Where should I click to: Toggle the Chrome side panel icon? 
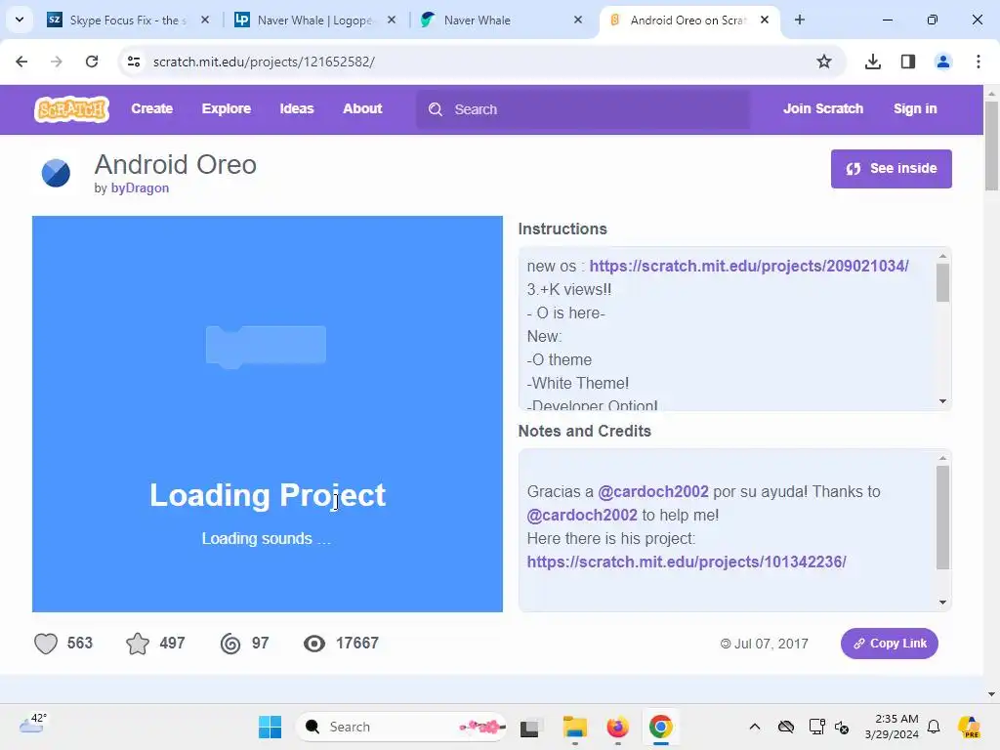click(908, 62)
